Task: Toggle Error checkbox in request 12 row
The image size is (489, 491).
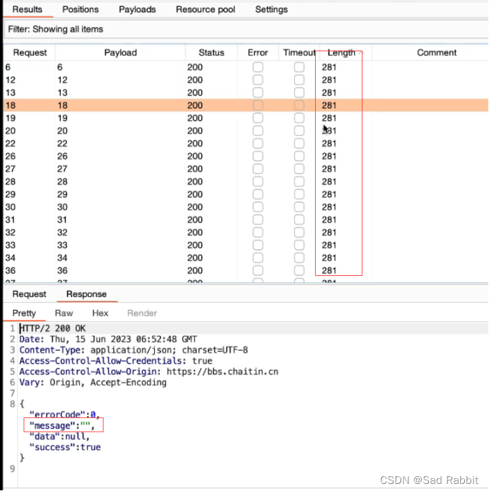Action: [x=258, y=80]
